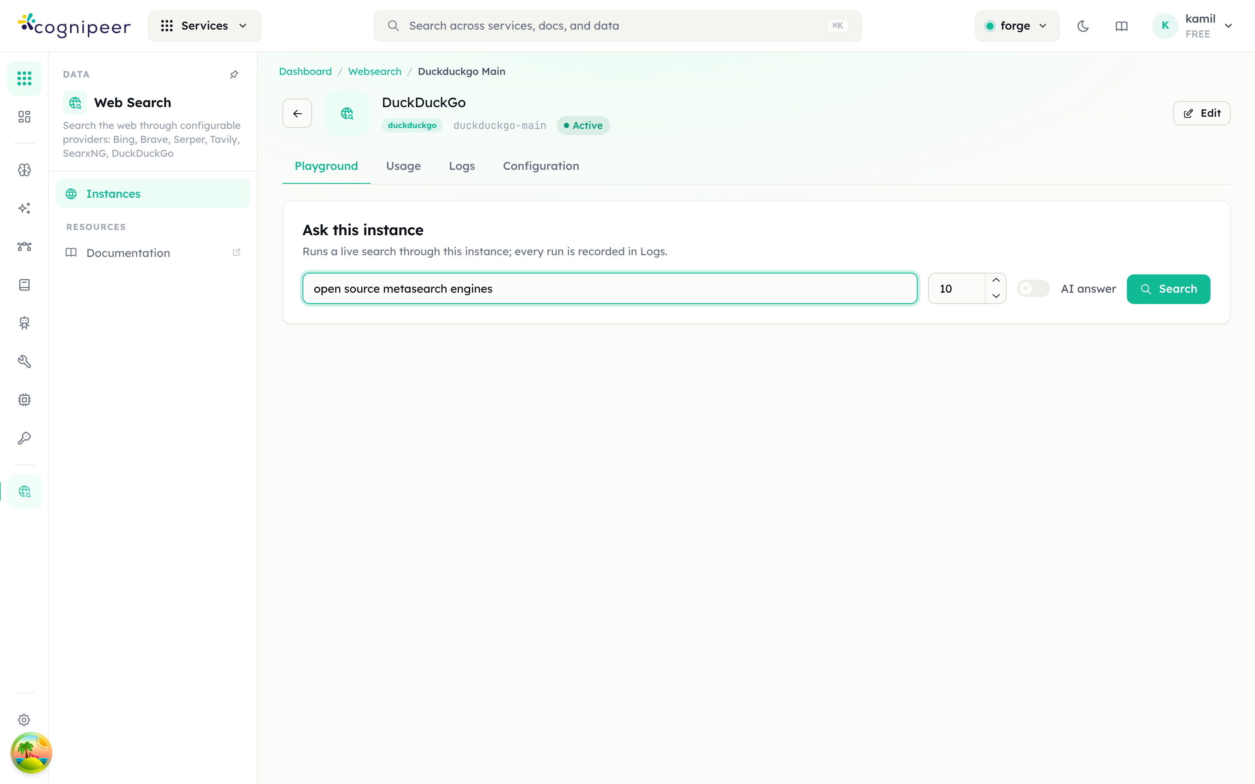Increase result count with up arrow
This screenshot has width=1255, height=784.
(996, 280)
